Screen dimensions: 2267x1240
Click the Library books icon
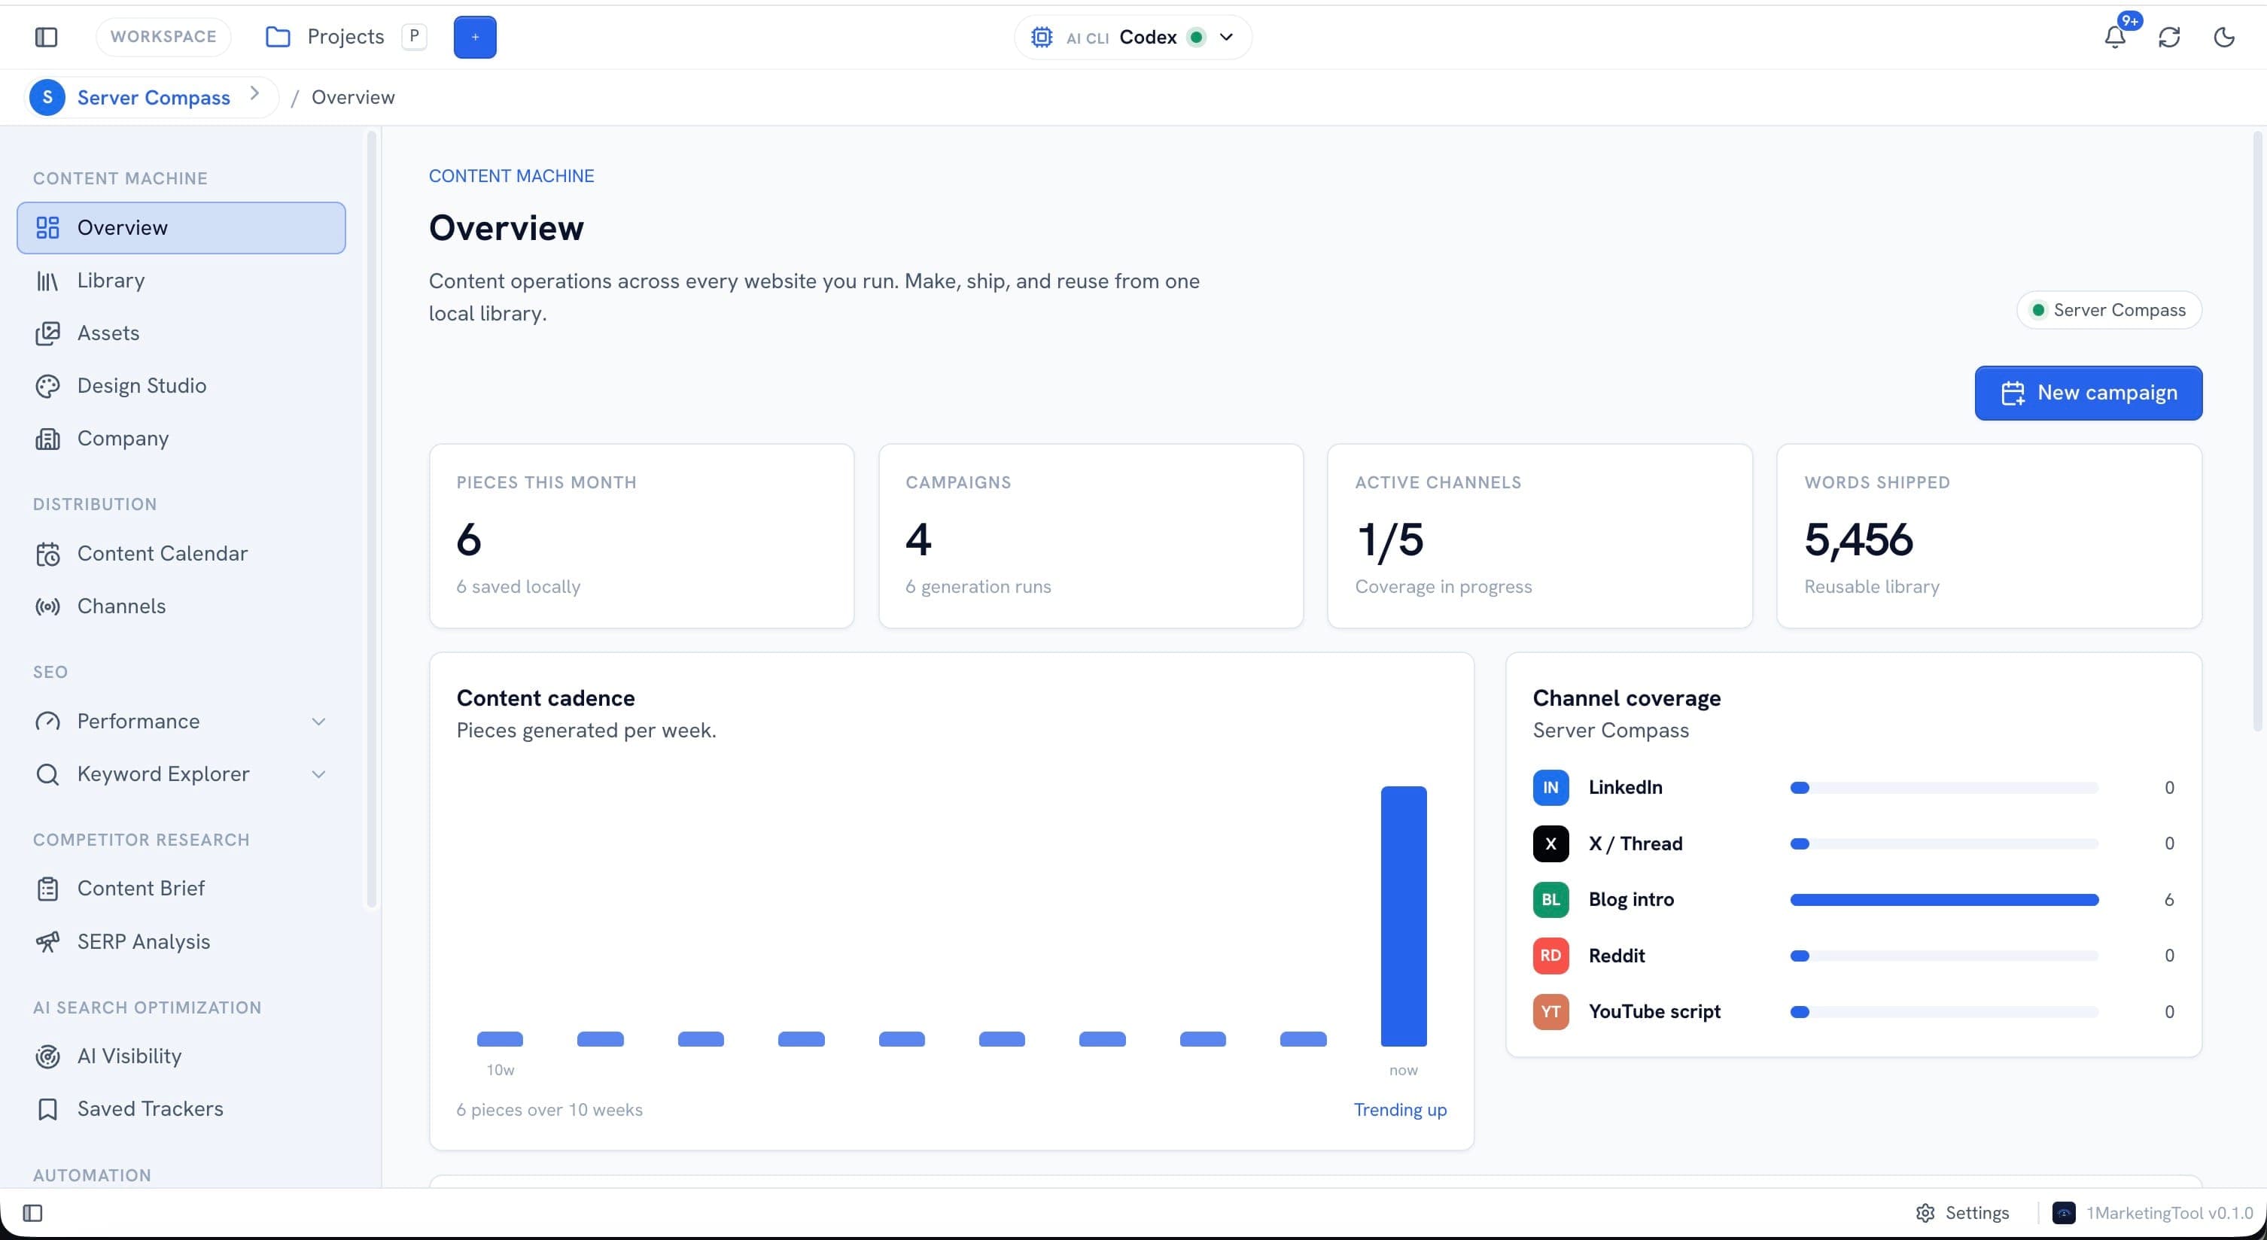[47, 281]
